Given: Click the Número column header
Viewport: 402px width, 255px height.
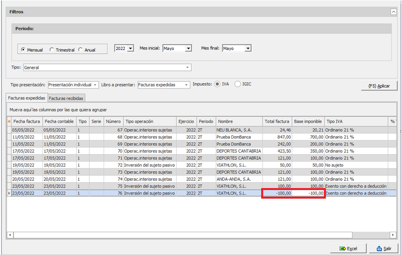Looking at the screenshot, I should point(113,121).
